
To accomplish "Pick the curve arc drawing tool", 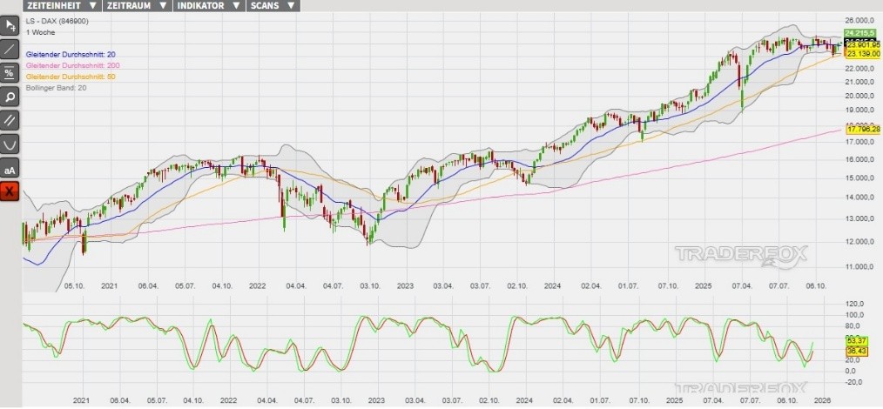I will tap(10, 144).
